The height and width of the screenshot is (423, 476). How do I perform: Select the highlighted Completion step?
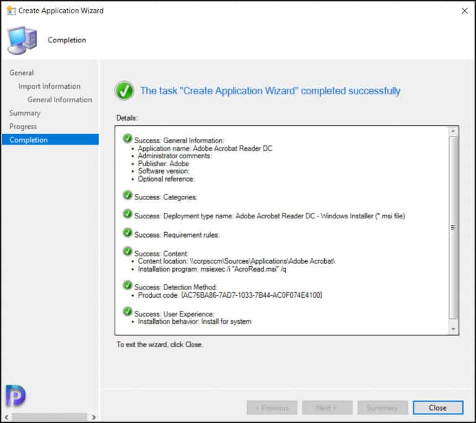click(x=50, y=140)
